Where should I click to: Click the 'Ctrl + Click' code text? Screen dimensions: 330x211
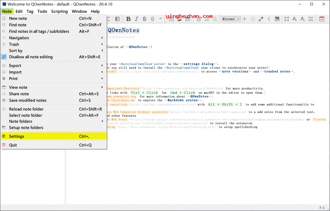144,92
